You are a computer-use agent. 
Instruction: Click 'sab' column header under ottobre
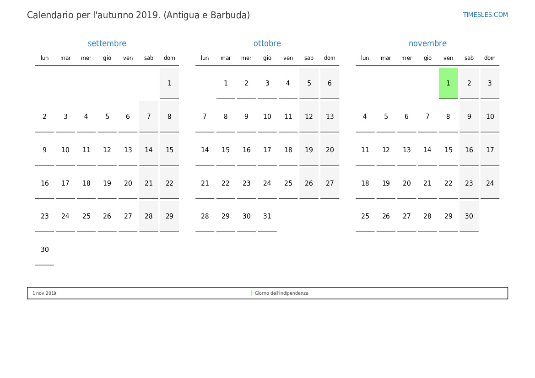(309, 58)
